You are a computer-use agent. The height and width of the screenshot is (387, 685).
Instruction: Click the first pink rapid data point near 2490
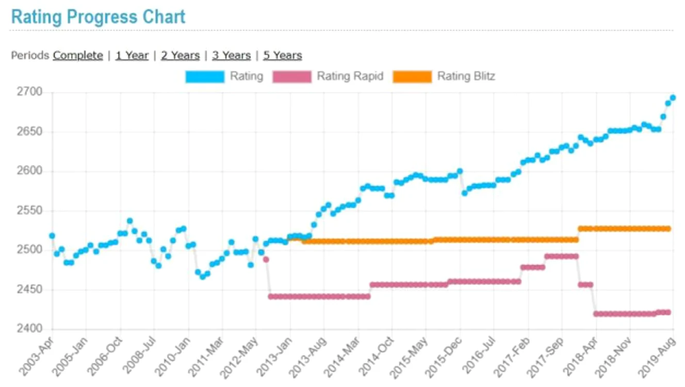coord(266,260)
